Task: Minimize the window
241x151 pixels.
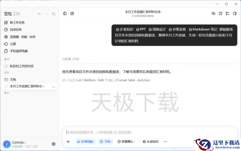Action: (x=217, y=4)
